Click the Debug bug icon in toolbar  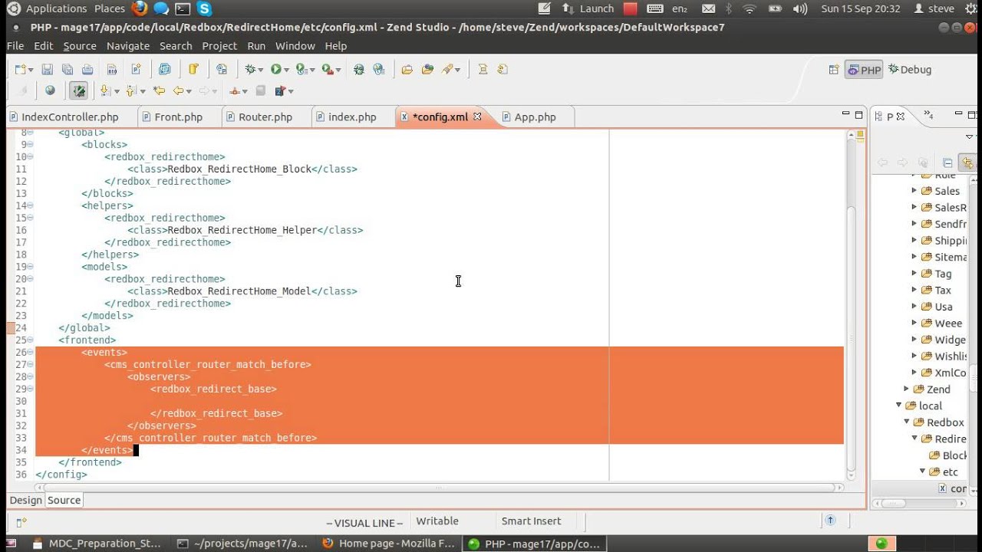point(250,69)
